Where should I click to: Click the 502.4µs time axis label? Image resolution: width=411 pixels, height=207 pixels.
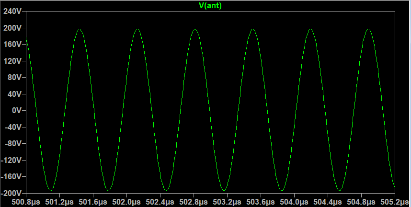coord(160,202)
